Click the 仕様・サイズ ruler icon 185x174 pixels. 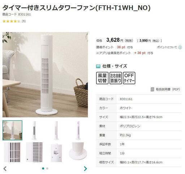tap(98, 66)
